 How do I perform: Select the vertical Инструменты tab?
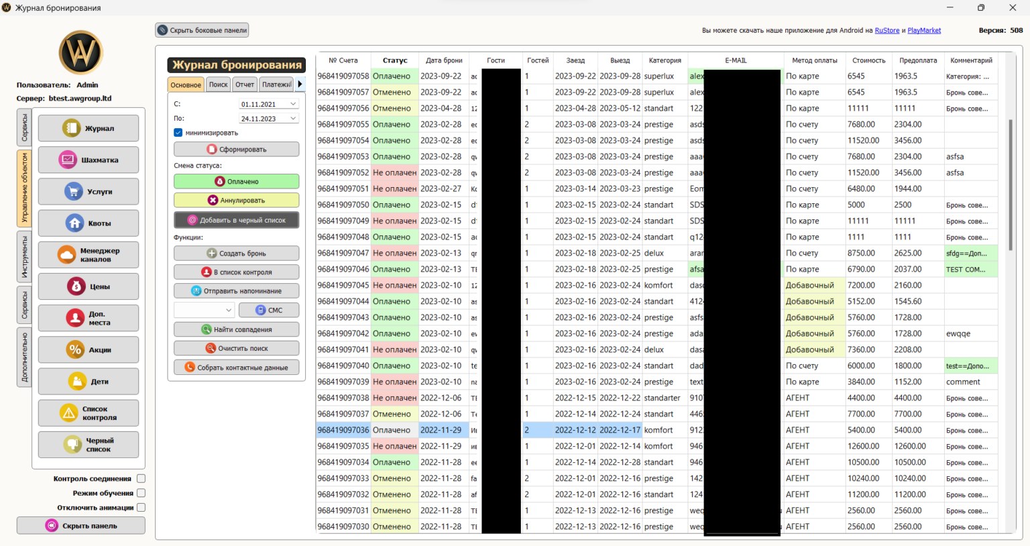pyautogui.click(x=24, y=257)
